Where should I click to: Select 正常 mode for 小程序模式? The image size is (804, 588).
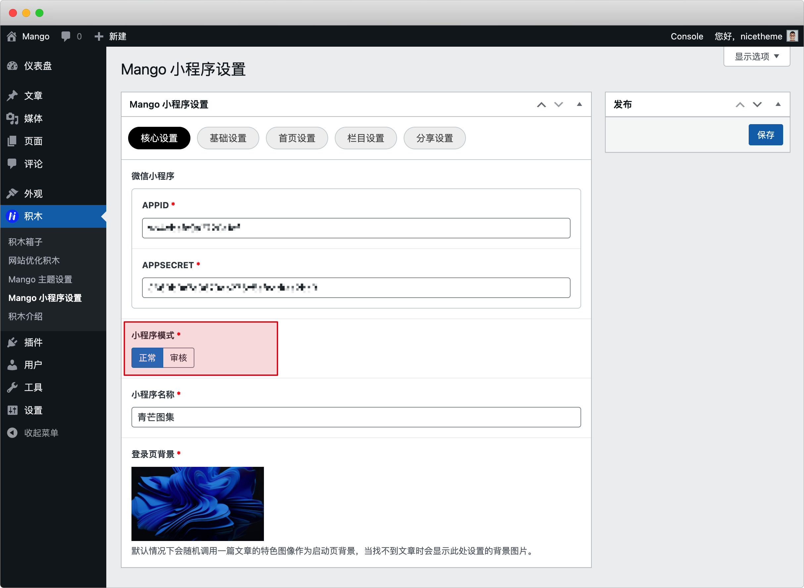147,358
